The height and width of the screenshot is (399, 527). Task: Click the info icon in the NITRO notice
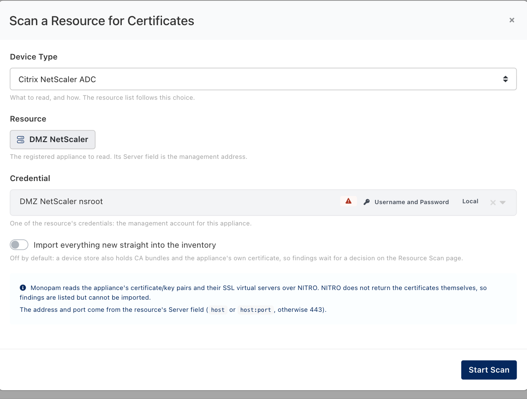click(23, 288)
